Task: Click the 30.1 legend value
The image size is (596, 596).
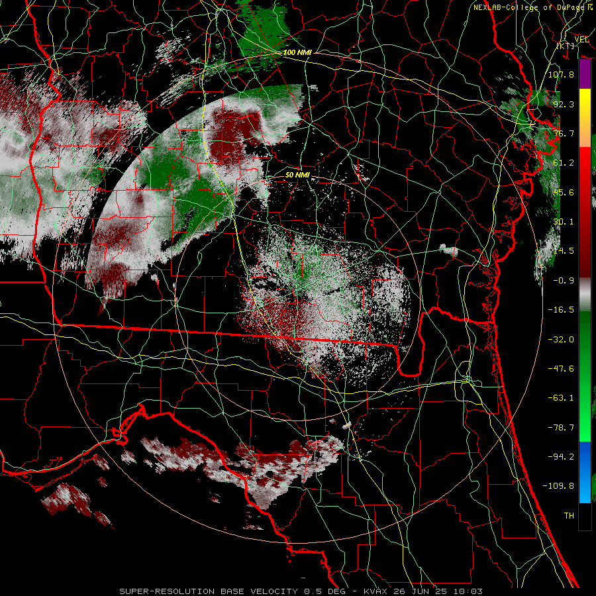Action: click(x=564, y=222)
